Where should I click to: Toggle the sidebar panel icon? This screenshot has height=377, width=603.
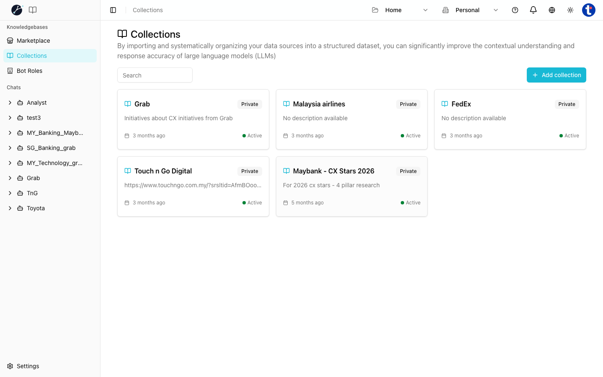(x=113, y=10)
